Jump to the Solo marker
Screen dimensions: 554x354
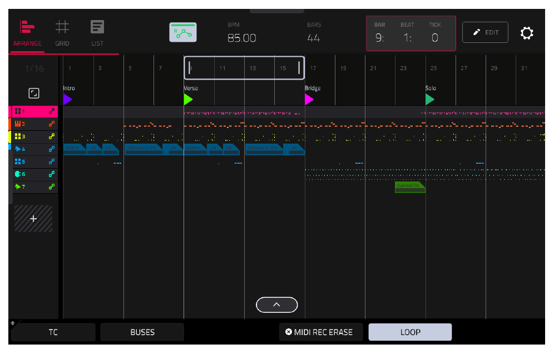429,100
